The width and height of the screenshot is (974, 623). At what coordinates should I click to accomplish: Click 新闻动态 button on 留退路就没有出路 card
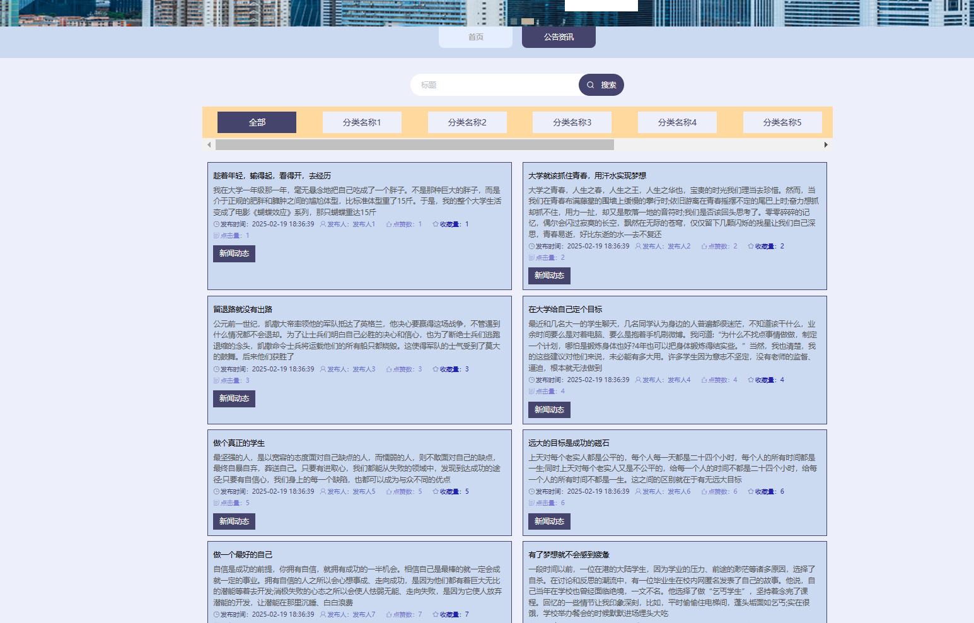pyautogui.click(x=234, y=399)
